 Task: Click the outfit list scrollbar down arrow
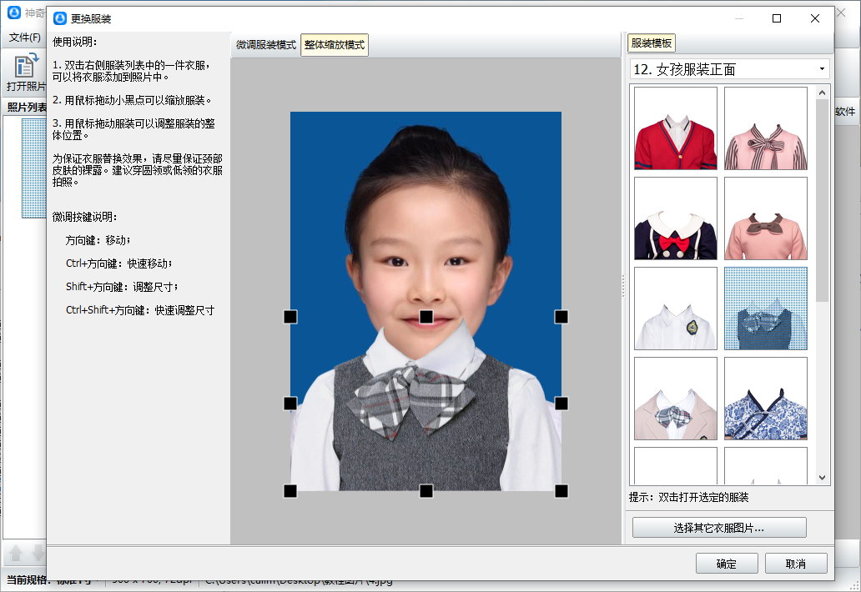pos(822,478)
